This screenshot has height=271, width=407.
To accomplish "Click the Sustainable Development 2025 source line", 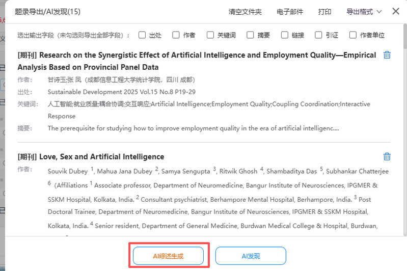I will click(x=121, y=92).
